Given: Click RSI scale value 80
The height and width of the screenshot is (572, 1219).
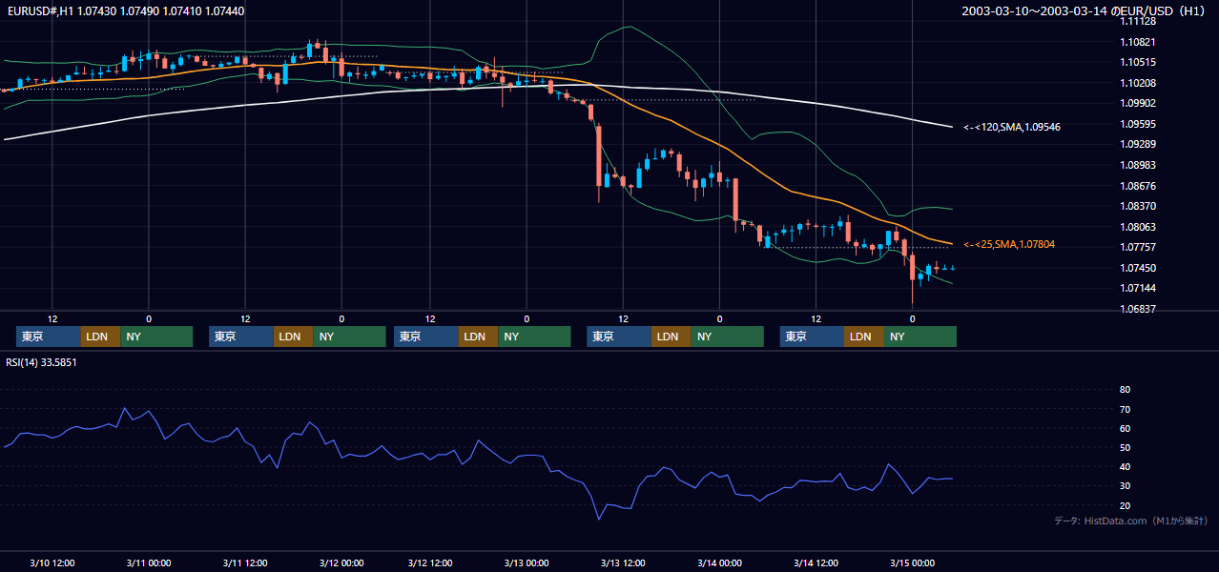Looking at the screenshot, I should (1125, 390).
